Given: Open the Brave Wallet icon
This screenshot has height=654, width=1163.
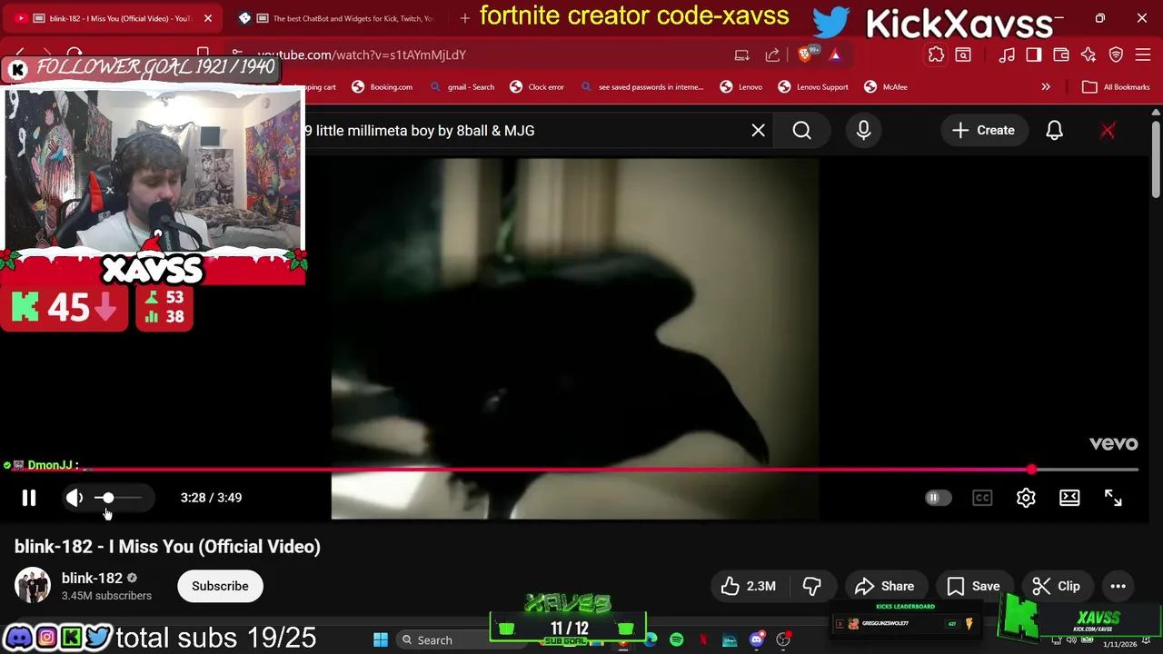Looking at the screenshot, I should 1060,54.
